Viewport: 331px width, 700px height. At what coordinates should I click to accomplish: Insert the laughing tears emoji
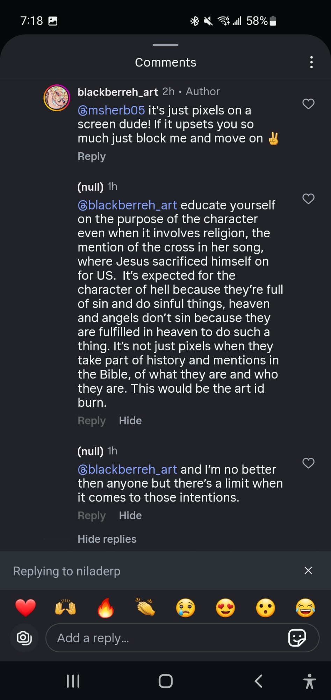(305, 608)
